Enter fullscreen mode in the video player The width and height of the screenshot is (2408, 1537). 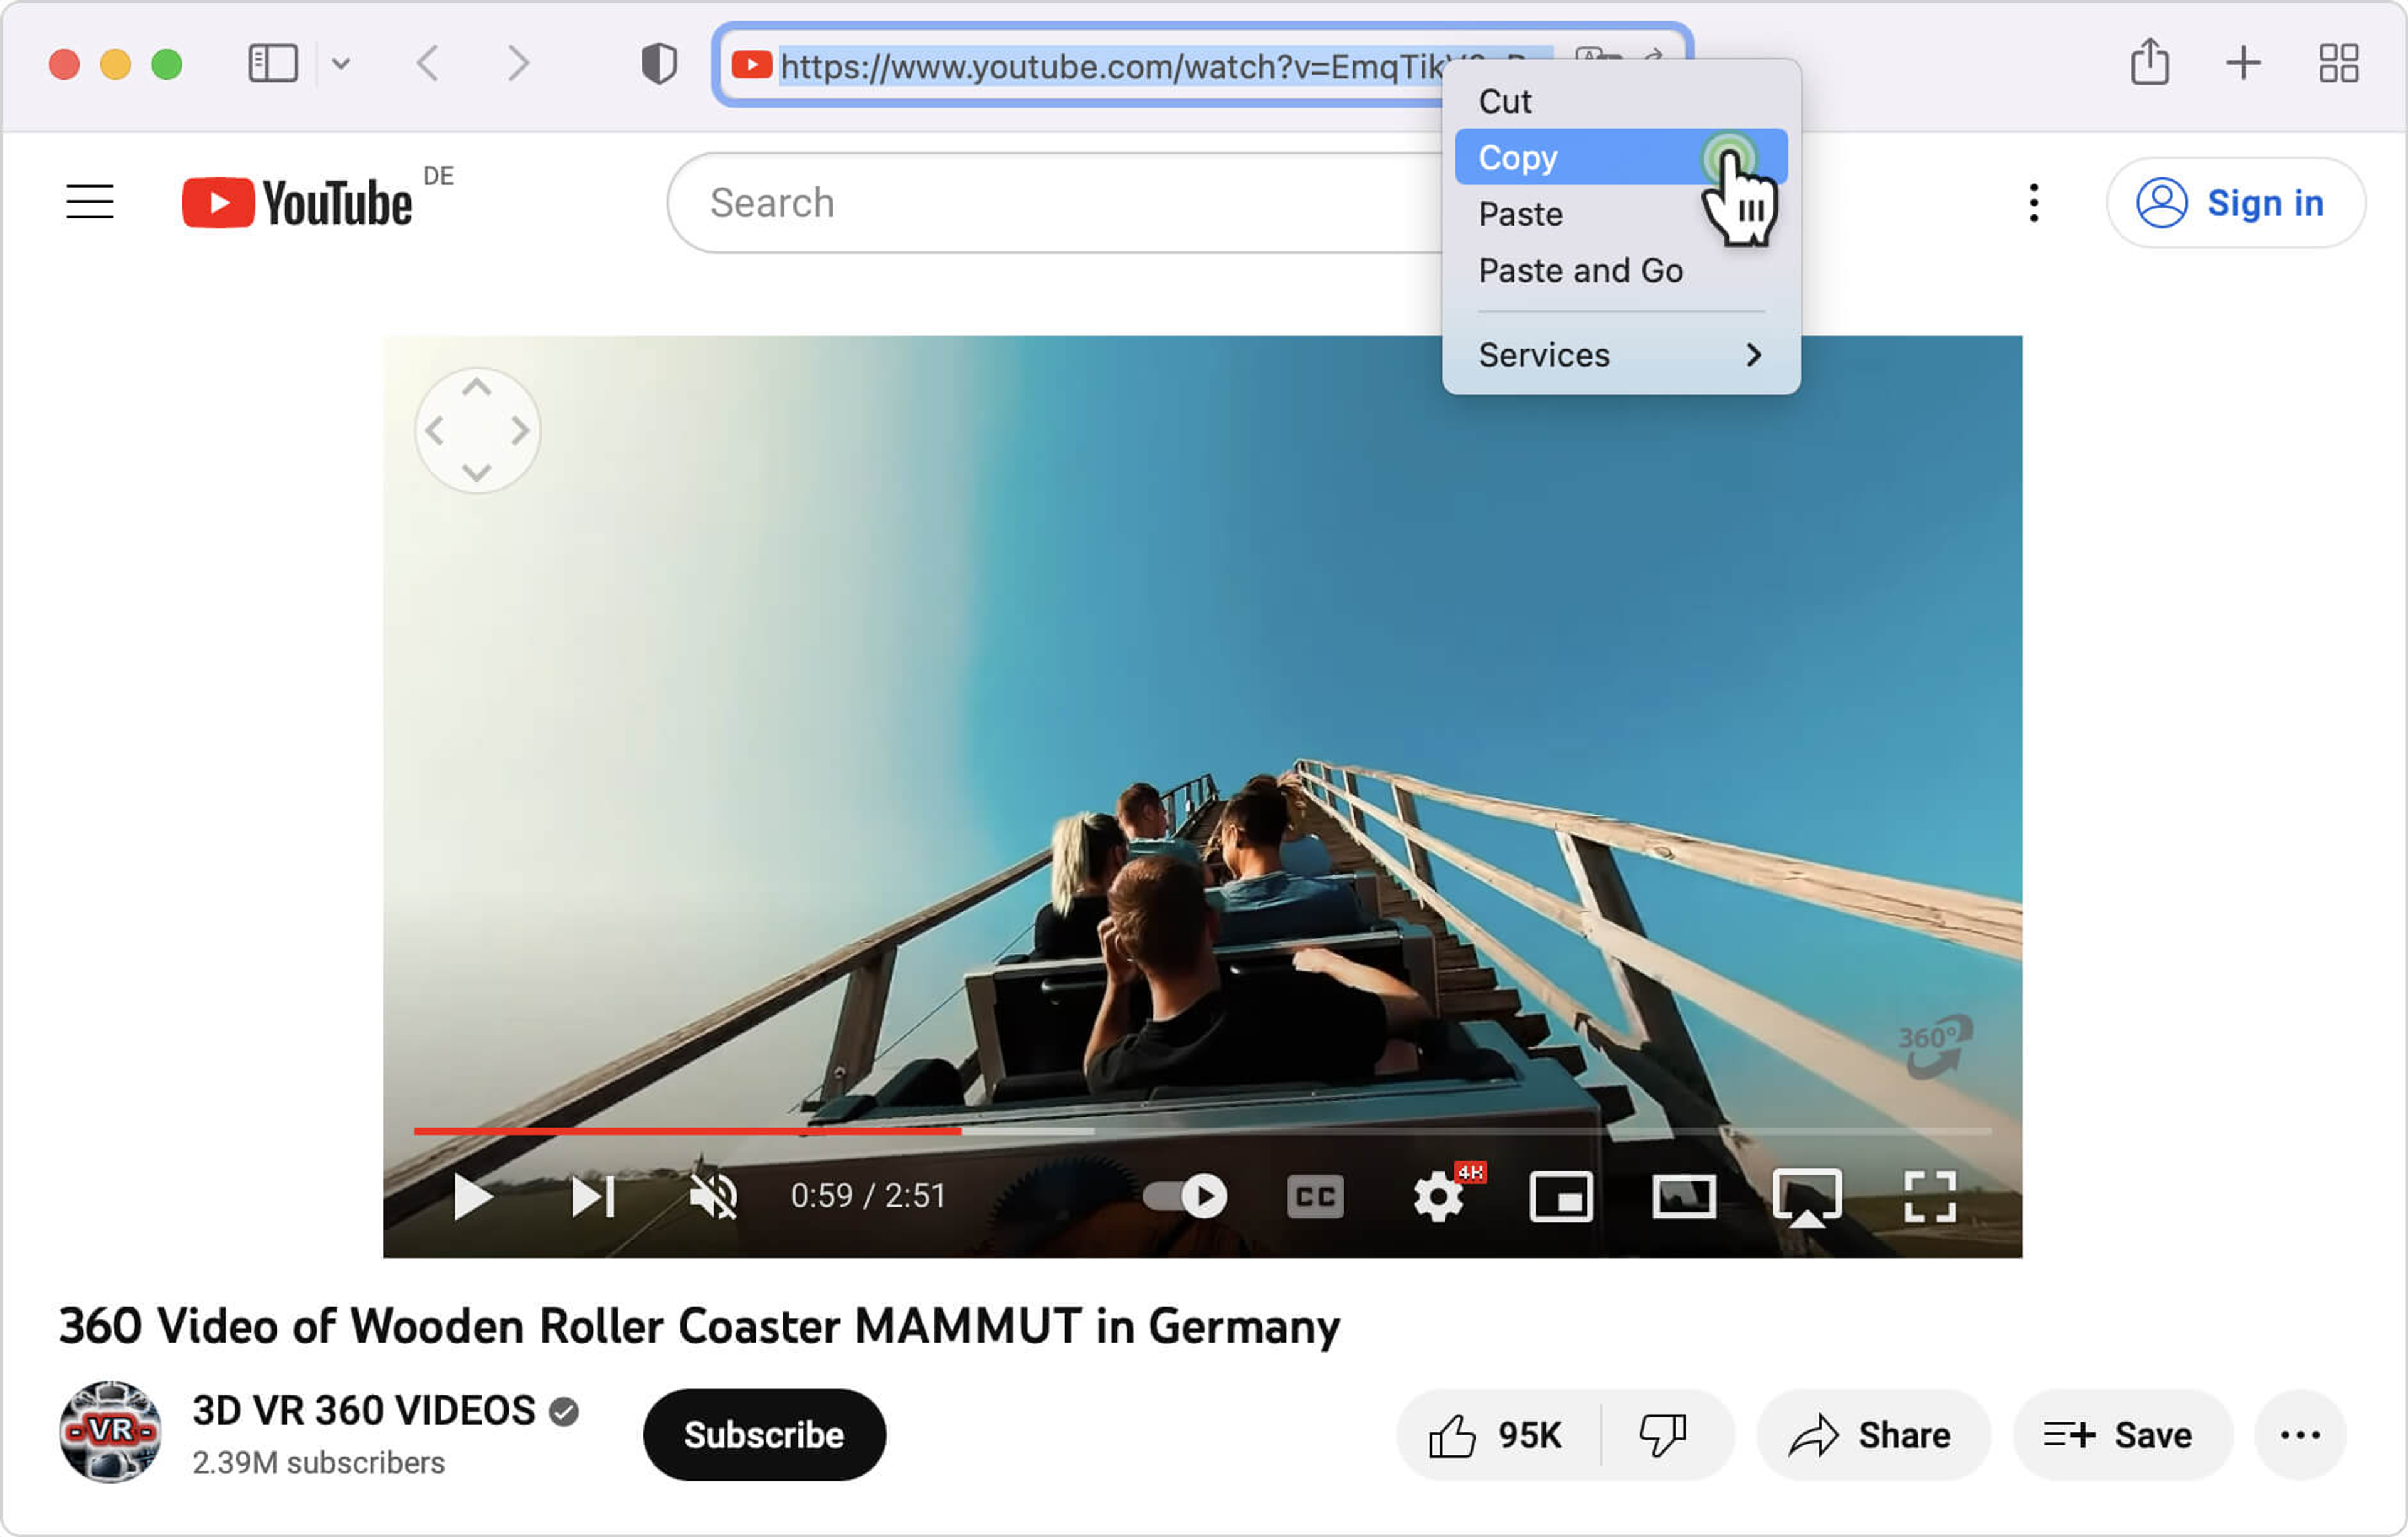point(1929,1196)
